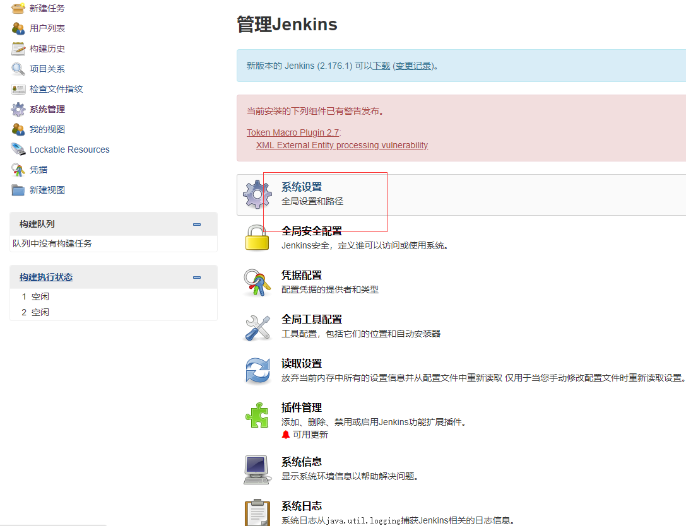Open 用户列表 in the sidebar

point(47,28)
